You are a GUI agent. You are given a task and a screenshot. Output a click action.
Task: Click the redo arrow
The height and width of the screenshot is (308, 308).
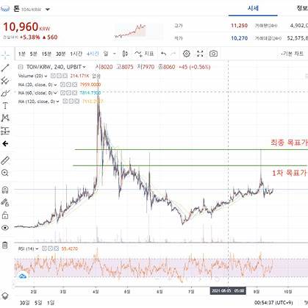(x=173, y=54)
